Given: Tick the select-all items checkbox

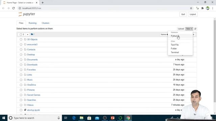Looking at the screenshot, I should (21, 34).
